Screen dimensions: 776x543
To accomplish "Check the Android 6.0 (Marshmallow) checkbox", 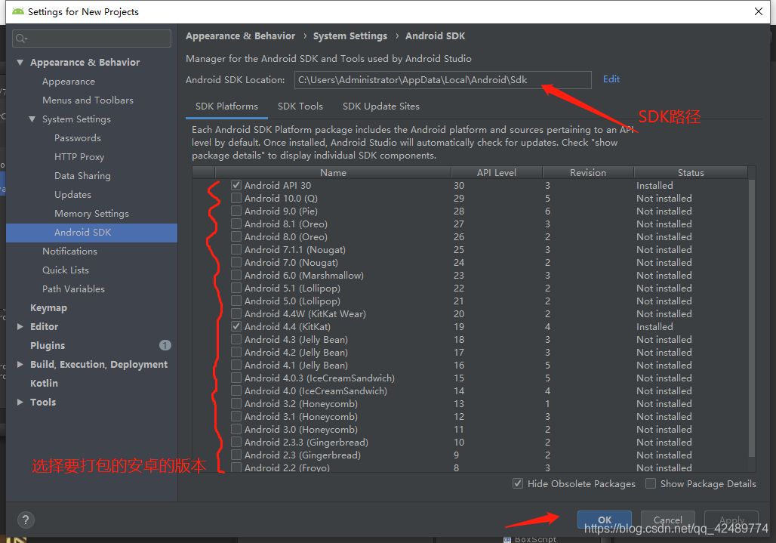I will 236,275.
